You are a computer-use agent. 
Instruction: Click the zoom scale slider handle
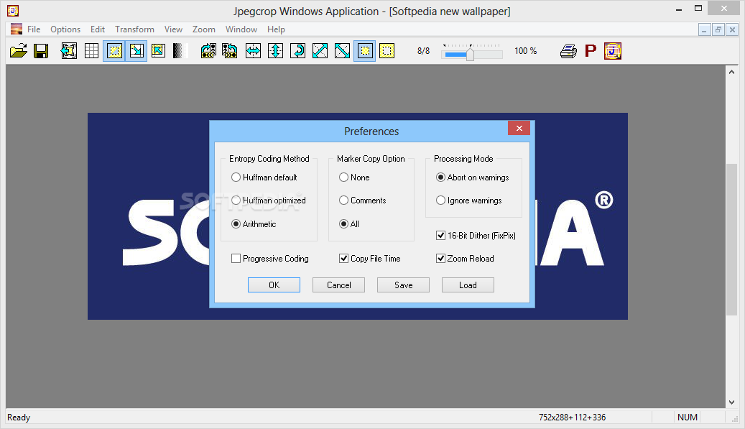(470, 53)
